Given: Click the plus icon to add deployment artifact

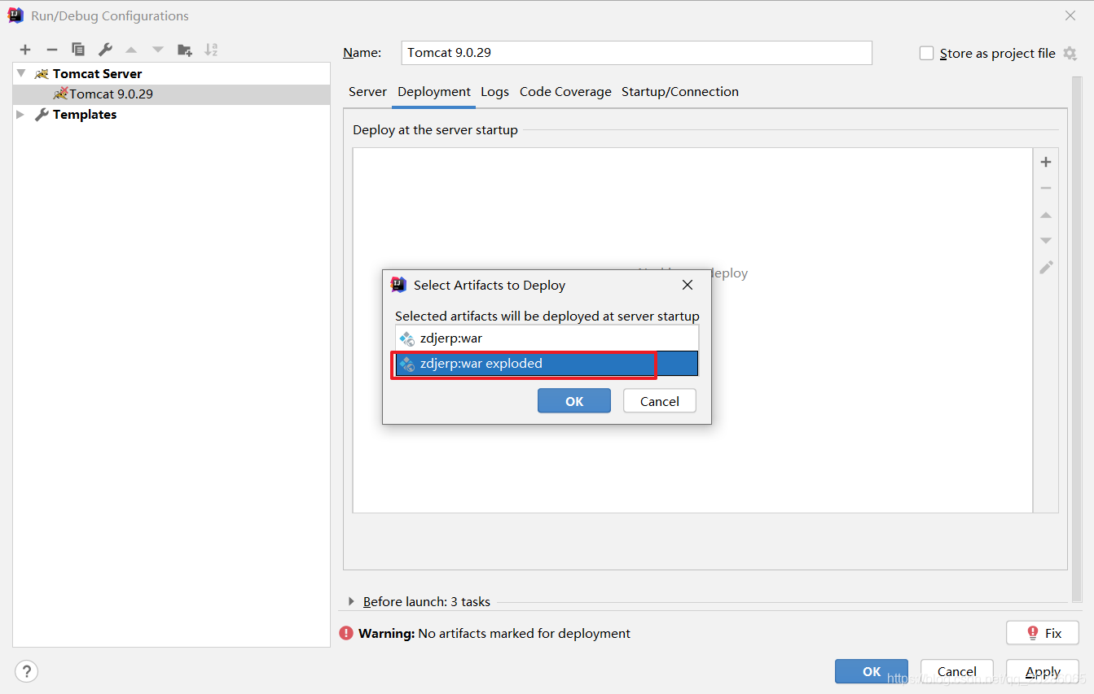Looking at the screenshot, I should click(x=1046, y=162).
